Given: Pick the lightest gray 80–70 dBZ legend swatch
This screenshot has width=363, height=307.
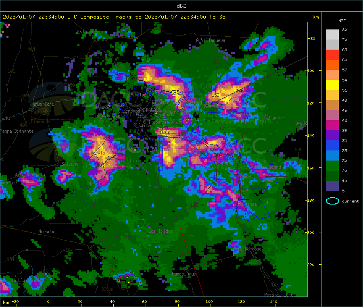Looking at the screenshot, I should tap(332, 35).
